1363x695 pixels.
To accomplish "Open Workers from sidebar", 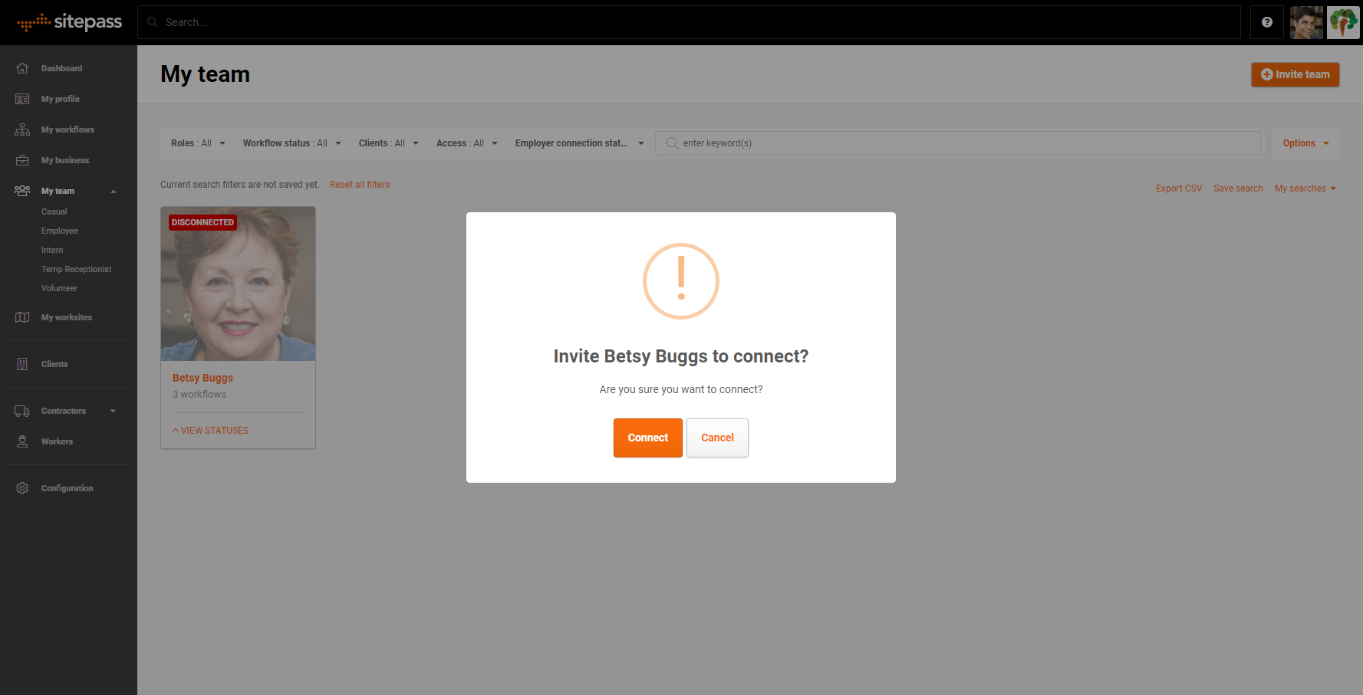I will coord(57,441).
